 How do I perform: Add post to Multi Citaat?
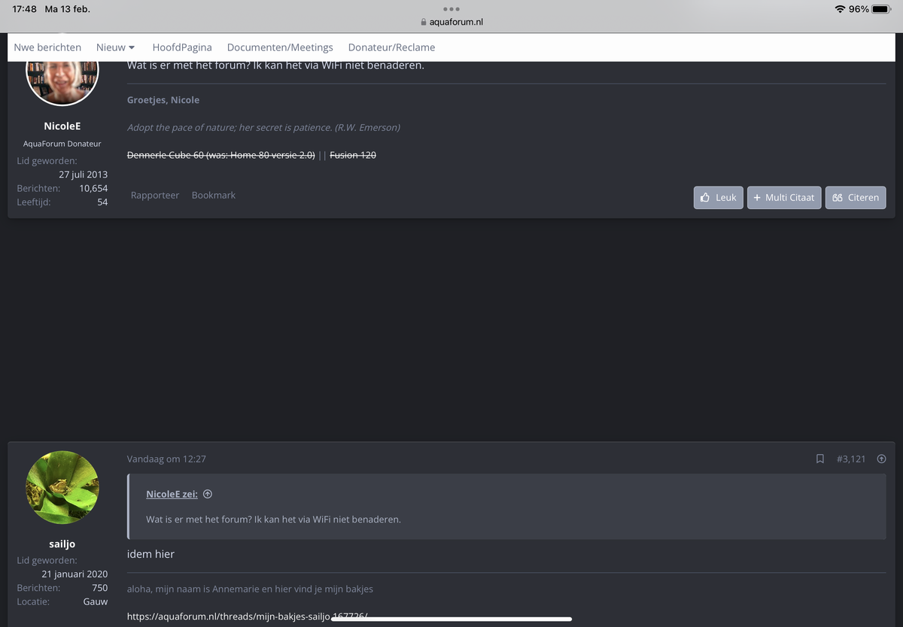click(783, 198)
